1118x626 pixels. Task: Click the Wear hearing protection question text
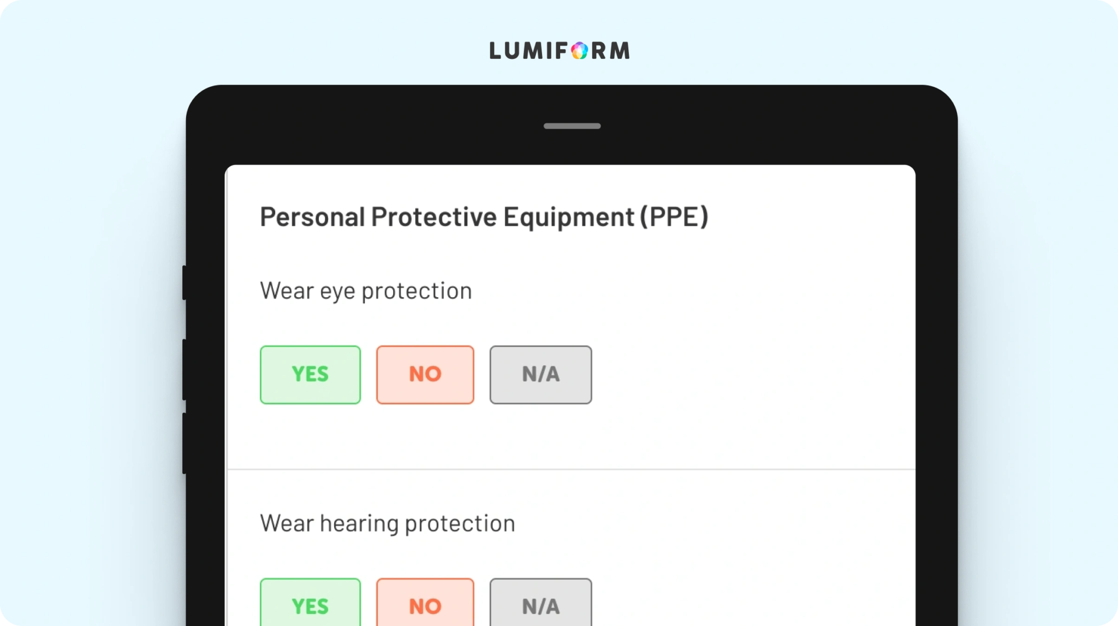[x=388, y=523]
